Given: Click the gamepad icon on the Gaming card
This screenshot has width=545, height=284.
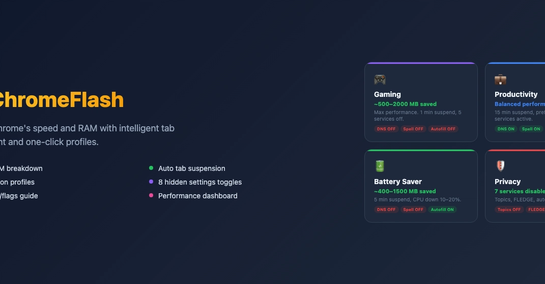Looking at the screenshot, I should [380, 80].
